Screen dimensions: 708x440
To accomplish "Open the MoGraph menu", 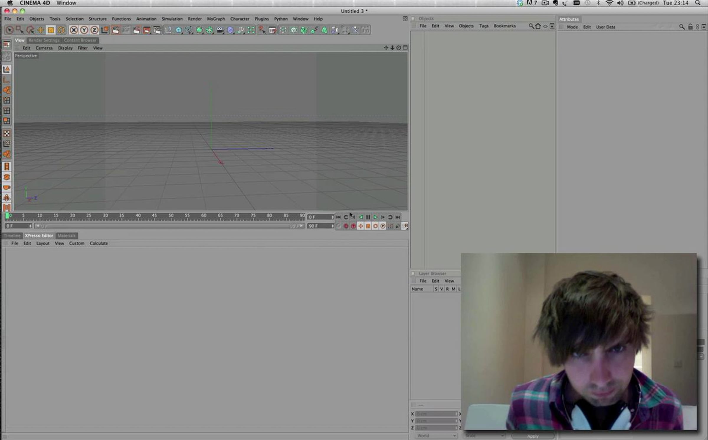I will click(216, 19).
